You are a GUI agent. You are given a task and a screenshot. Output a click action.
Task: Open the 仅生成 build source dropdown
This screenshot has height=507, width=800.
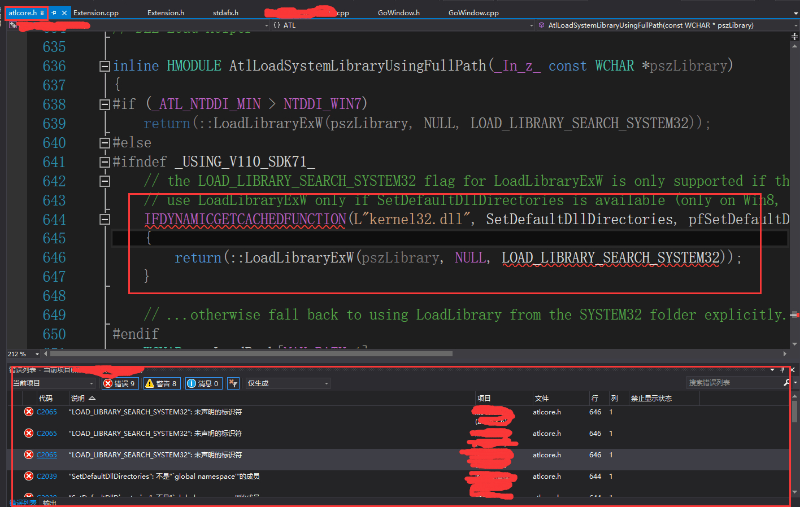point(288,383)
